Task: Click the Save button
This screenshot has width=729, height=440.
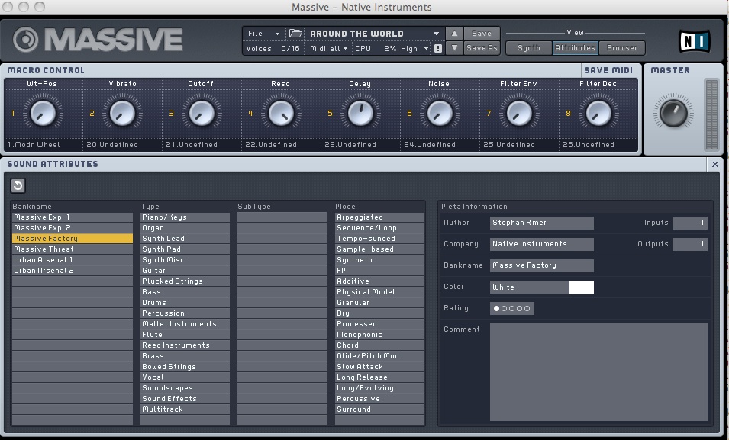Action: click(481, 34)
